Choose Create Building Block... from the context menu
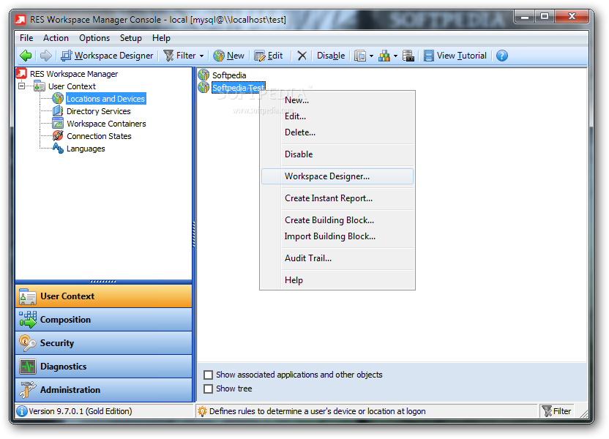609x439 pixels. [337, 220]
